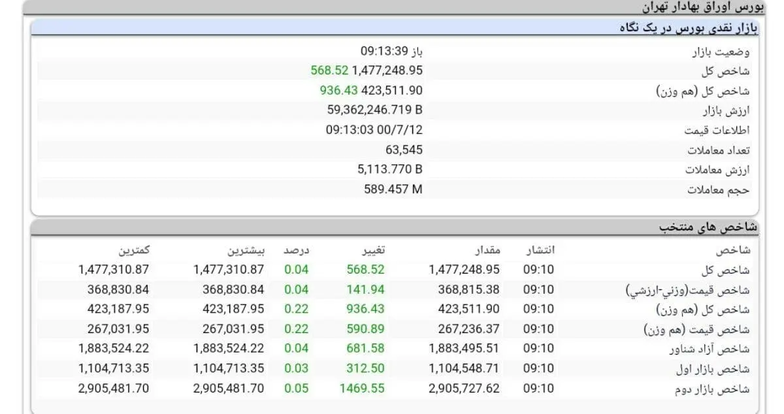Click 1,104,548.71 in the مقدار column
This screenshot has width=784, height=414.
pyautogui.click(x=464, y=368)
